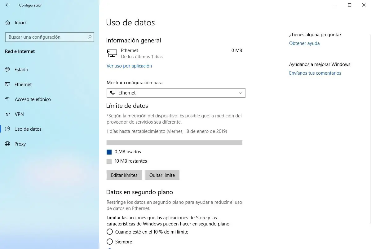Click the Ethernet icon under Información general
Image resolution: width=371 pixels, height=249 pixels.
point(112,53)
